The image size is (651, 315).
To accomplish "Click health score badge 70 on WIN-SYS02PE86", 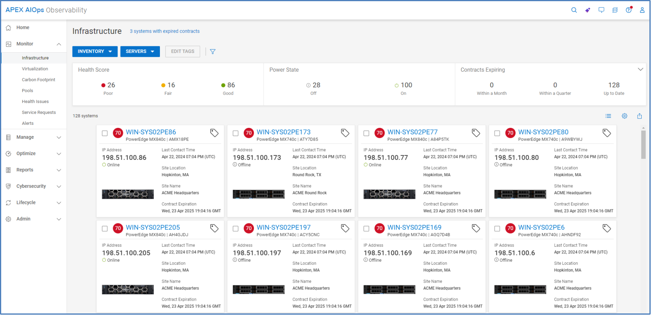I will [x=118, y=133].
